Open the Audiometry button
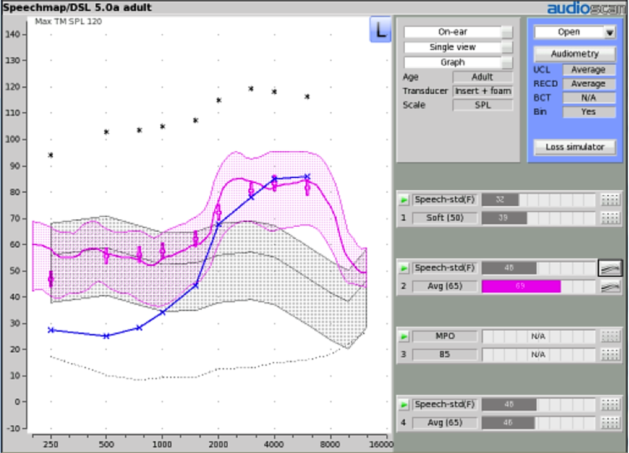The height and width of the screenshot is (453, 629). click(x=575, y=54)
